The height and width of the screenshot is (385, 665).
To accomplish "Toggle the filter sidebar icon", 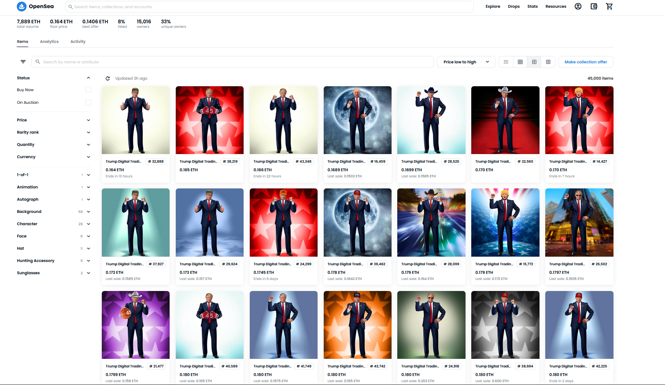I will coord(23,62).
